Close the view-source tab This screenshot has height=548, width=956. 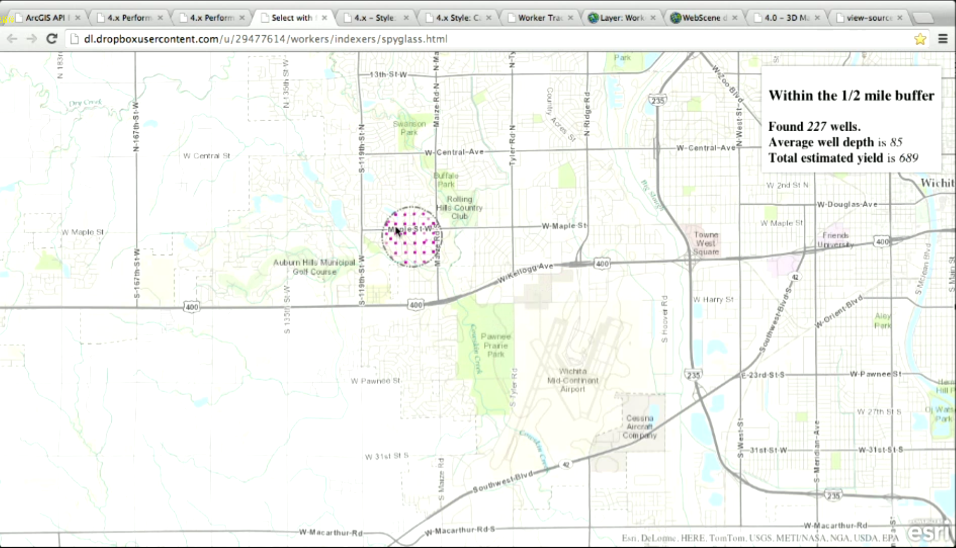(x=900, y=17)
